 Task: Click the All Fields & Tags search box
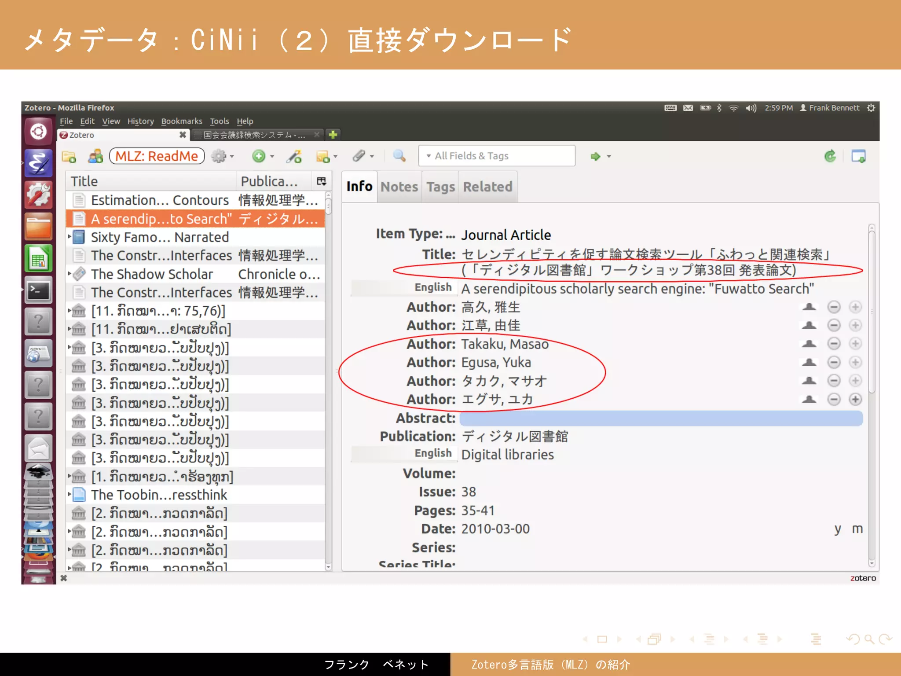click(x=497, y=156)
